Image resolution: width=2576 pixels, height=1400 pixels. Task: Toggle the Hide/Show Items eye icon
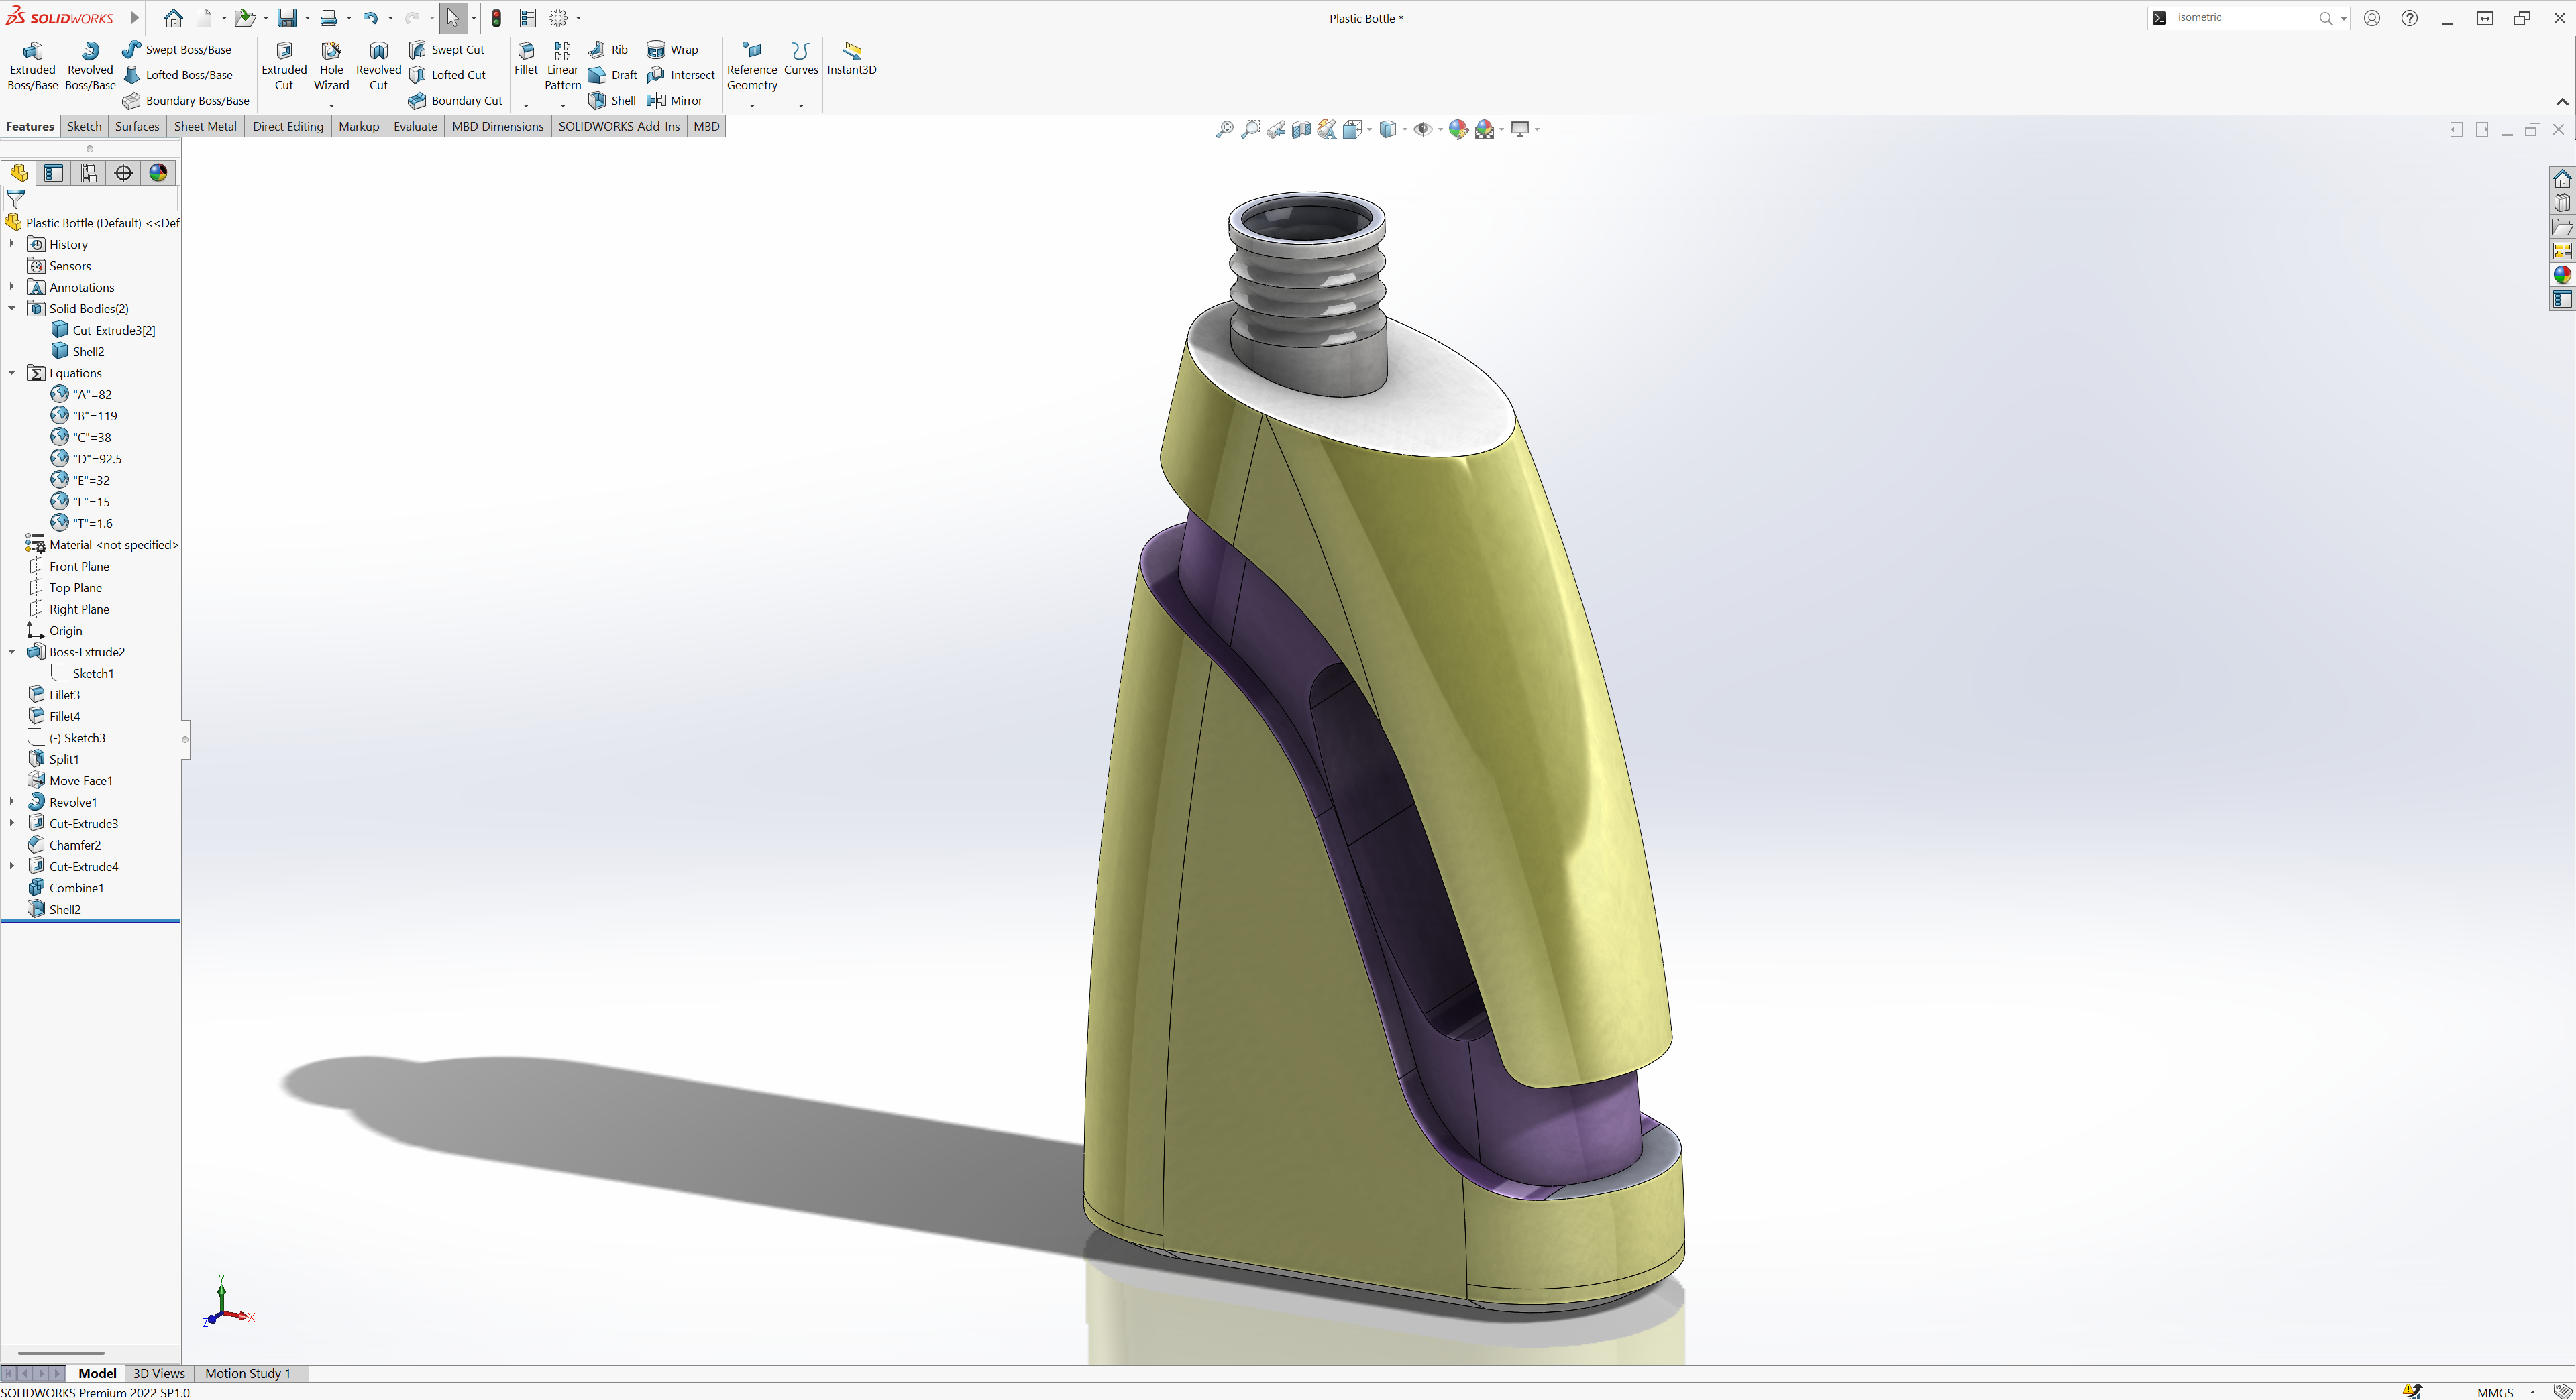click(1422, 129)
